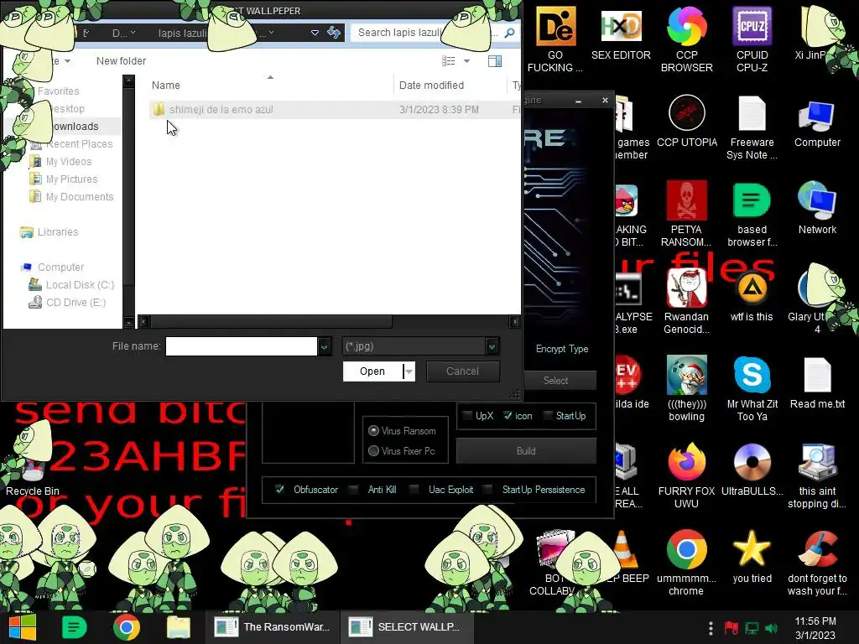Select the Virus Fixer Pc radio button
This screenshot has width=859, height=644.
pos(373,450)
